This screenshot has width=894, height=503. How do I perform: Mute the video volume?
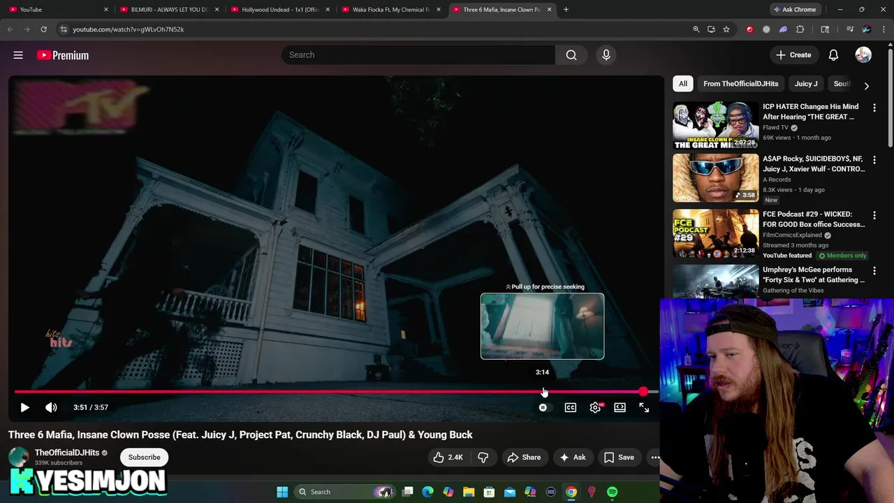[x=51, y=407]
